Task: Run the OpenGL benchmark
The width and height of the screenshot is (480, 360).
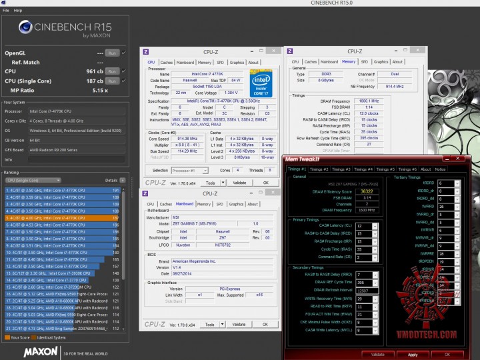Action: [x=112, y=53]
